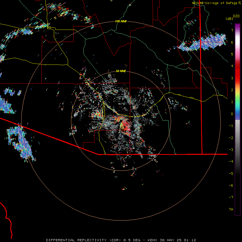Click the DZD legend title
The height and width of the screenshot is (242, 242).
point(236,16)
